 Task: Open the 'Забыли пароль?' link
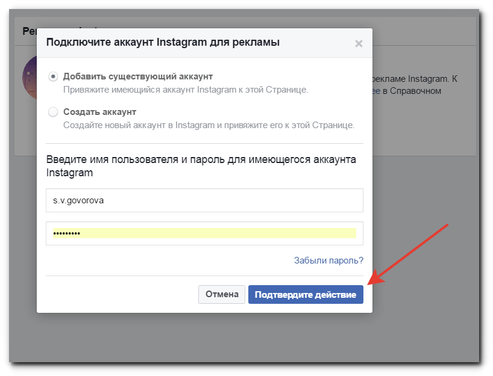[x=328, y=260]
